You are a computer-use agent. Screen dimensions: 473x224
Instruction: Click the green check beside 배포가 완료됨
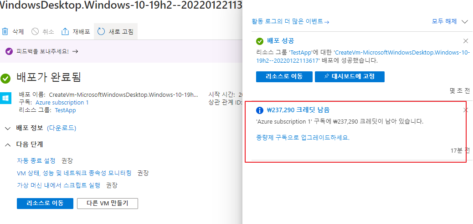(x=5, y=79)
